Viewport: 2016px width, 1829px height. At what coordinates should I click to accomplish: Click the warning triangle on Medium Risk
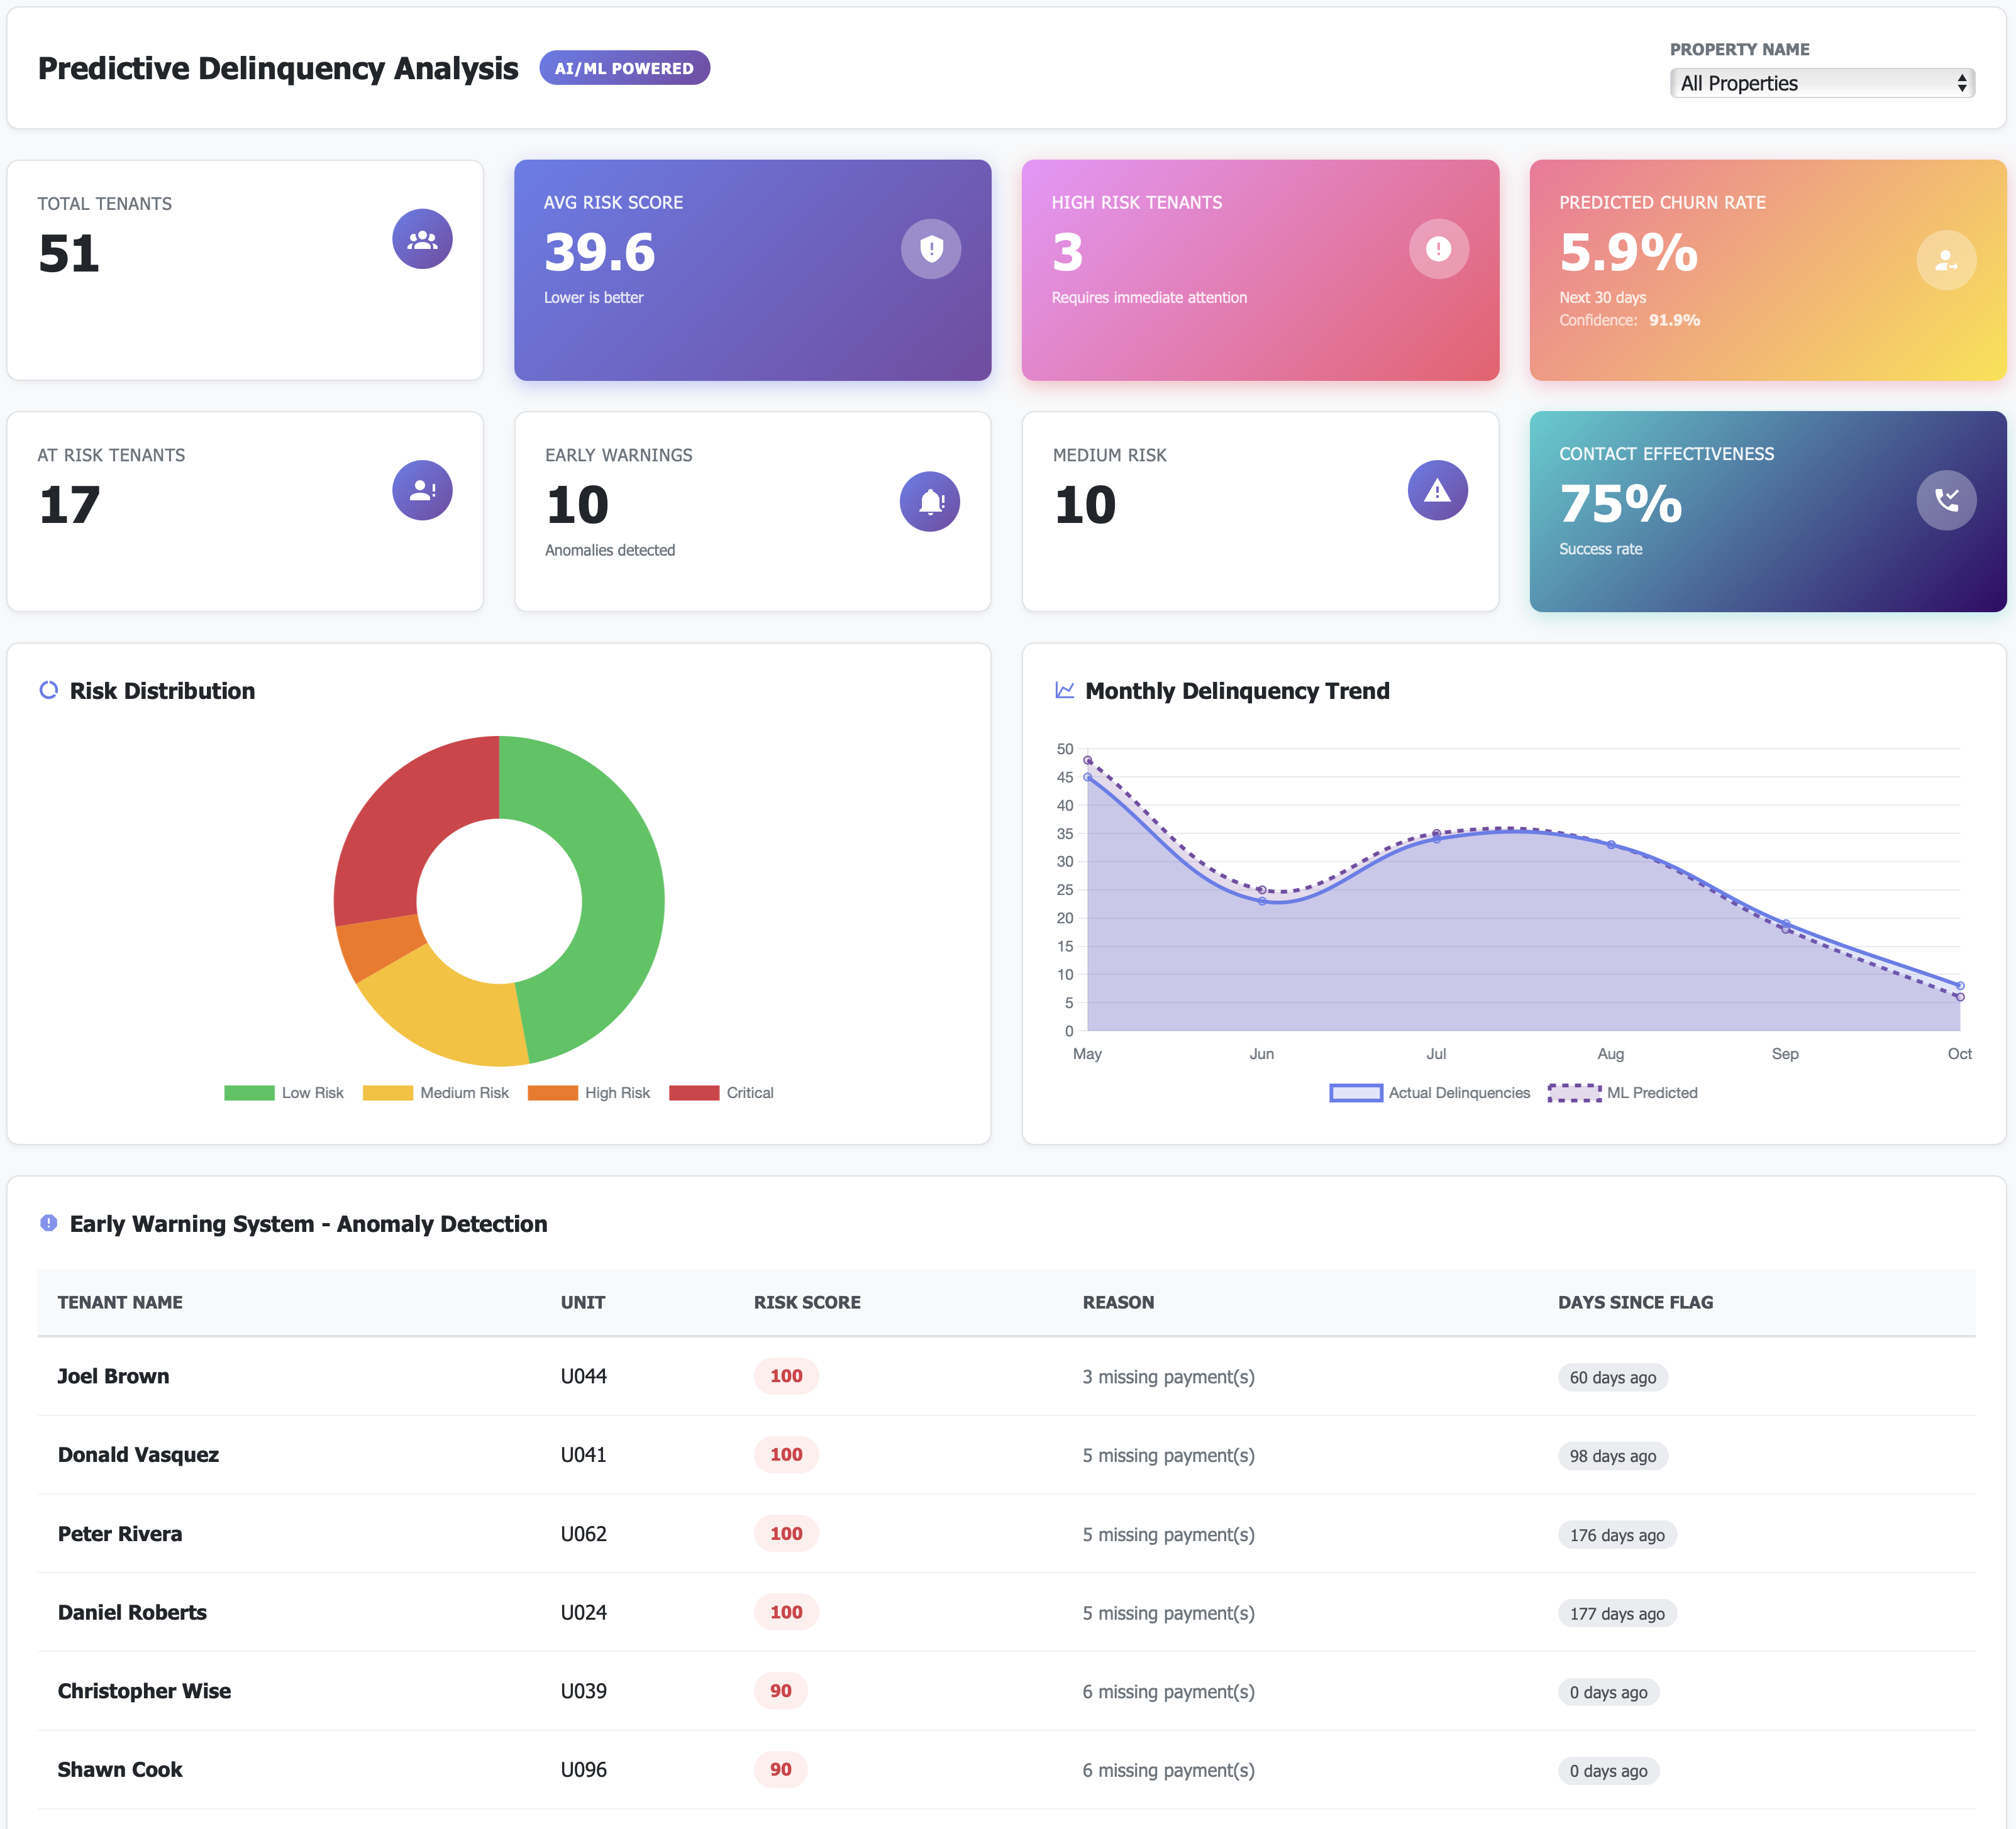1437,491
